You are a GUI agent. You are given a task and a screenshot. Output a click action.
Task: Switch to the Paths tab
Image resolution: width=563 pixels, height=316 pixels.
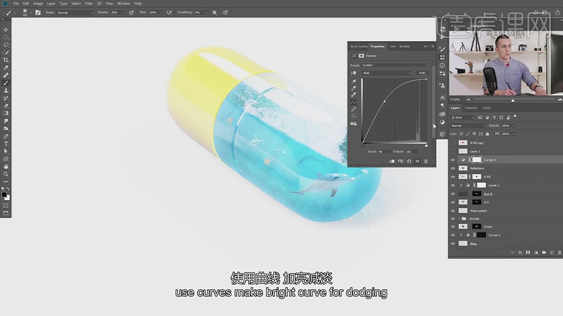[x=487, y=108]
